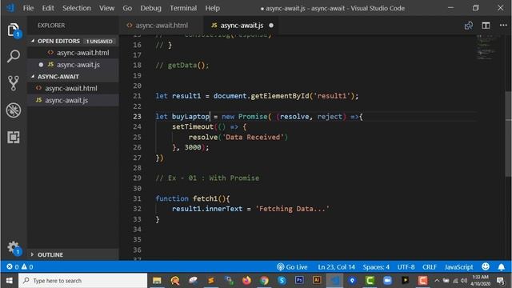Viewport: 512px width, 288px height.
Task: Open the Debug menu
Action: 150,8
